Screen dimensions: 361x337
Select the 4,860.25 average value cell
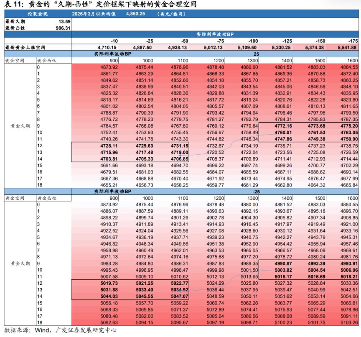[135, 14]
